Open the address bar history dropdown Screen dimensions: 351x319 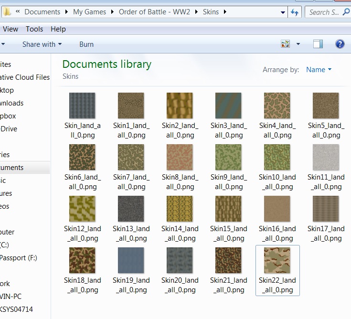(283, 12)
